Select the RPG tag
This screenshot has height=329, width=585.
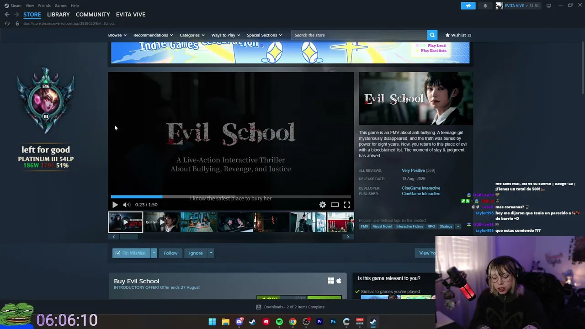tap(431, 226)
